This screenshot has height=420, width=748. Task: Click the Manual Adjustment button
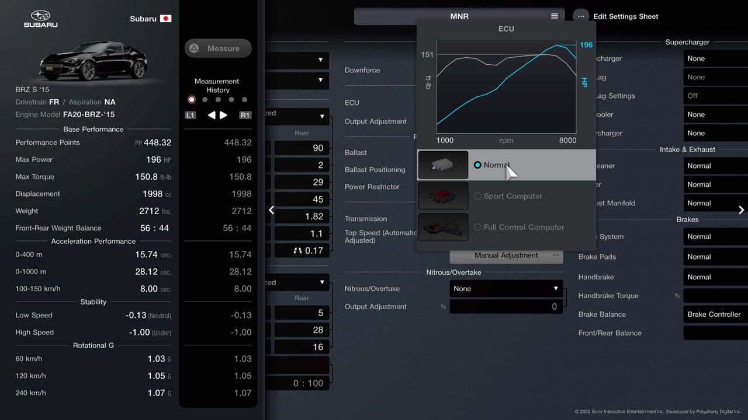pyautogui.click(x=507, y=256)
